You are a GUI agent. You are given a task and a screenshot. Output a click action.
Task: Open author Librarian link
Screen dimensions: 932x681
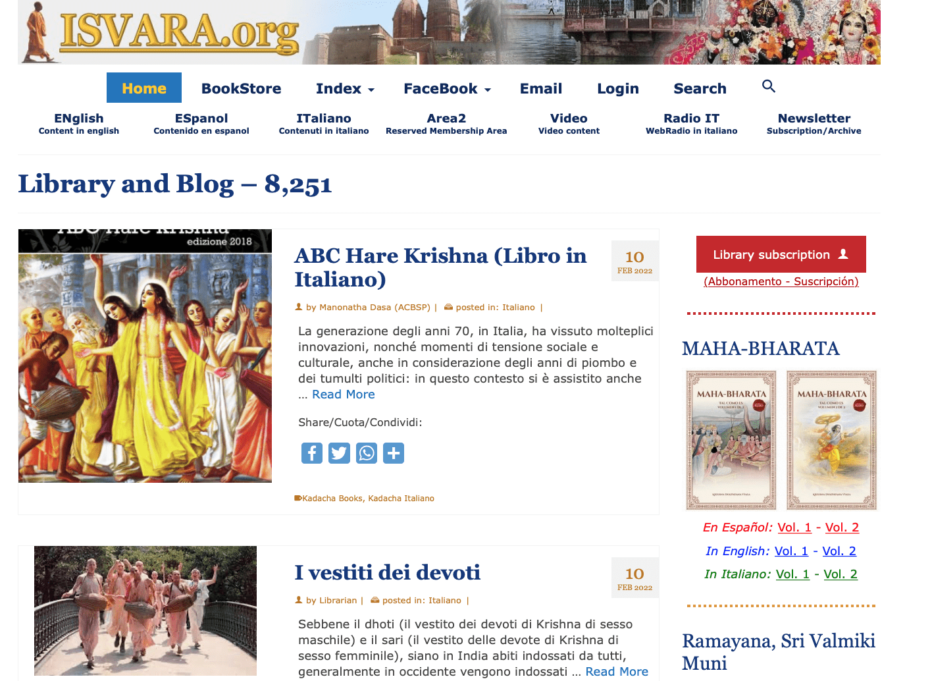pos(338,601)
